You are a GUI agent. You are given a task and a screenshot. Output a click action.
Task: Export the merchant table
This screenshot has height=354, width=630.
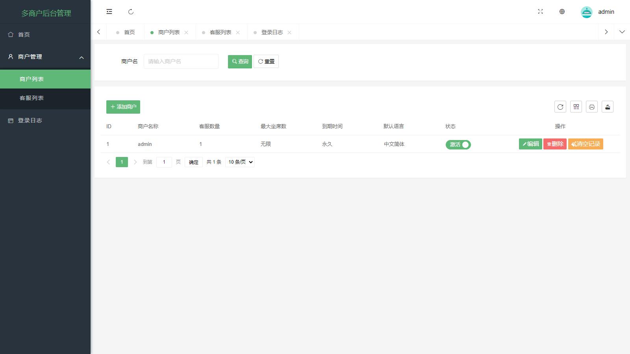[x=607, y=107]
